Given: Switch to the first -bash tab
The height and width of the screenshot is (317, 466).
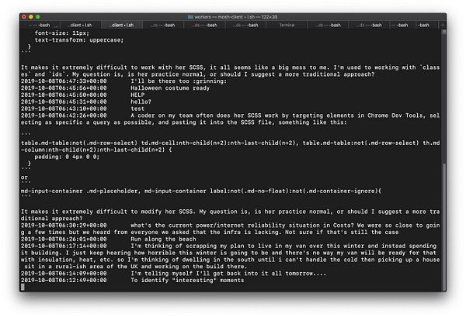Looking at the screenshot, I should pos(40,26).
